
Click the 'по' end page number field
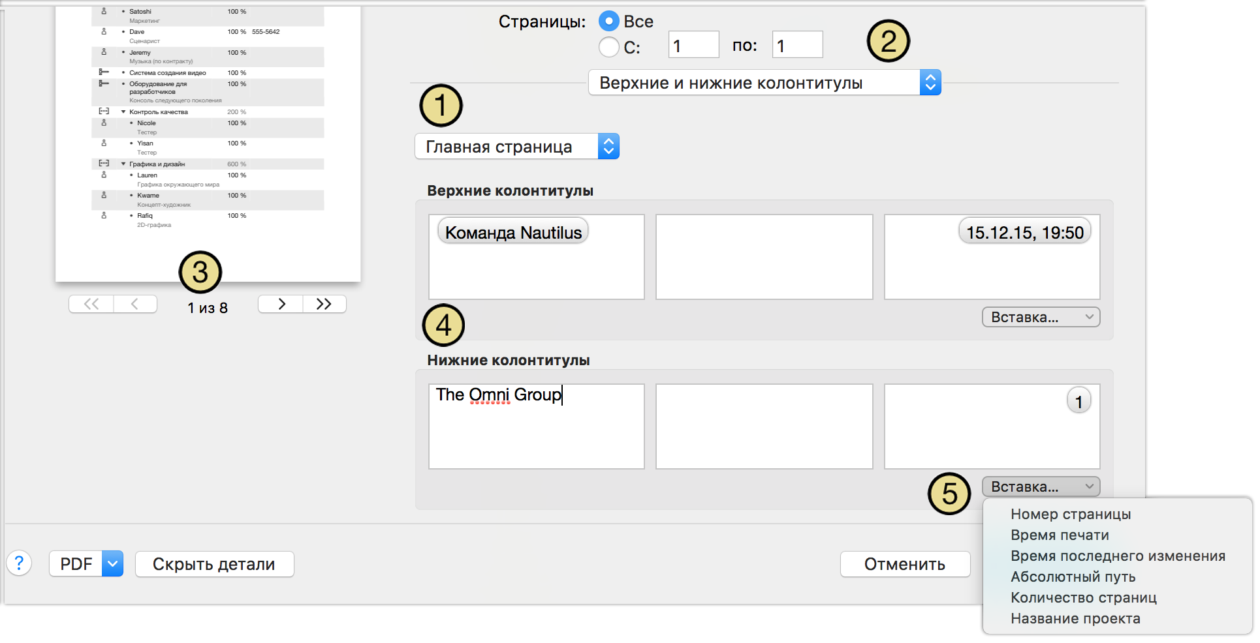(797, 45)
